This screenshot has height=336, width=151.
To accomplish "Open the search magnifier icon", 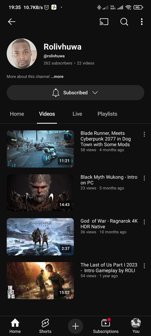I will (124, 22).
